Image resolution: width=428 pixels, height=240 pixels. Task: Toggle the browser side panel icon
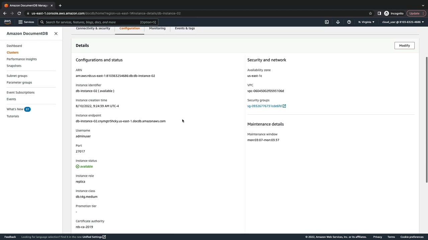379,13
